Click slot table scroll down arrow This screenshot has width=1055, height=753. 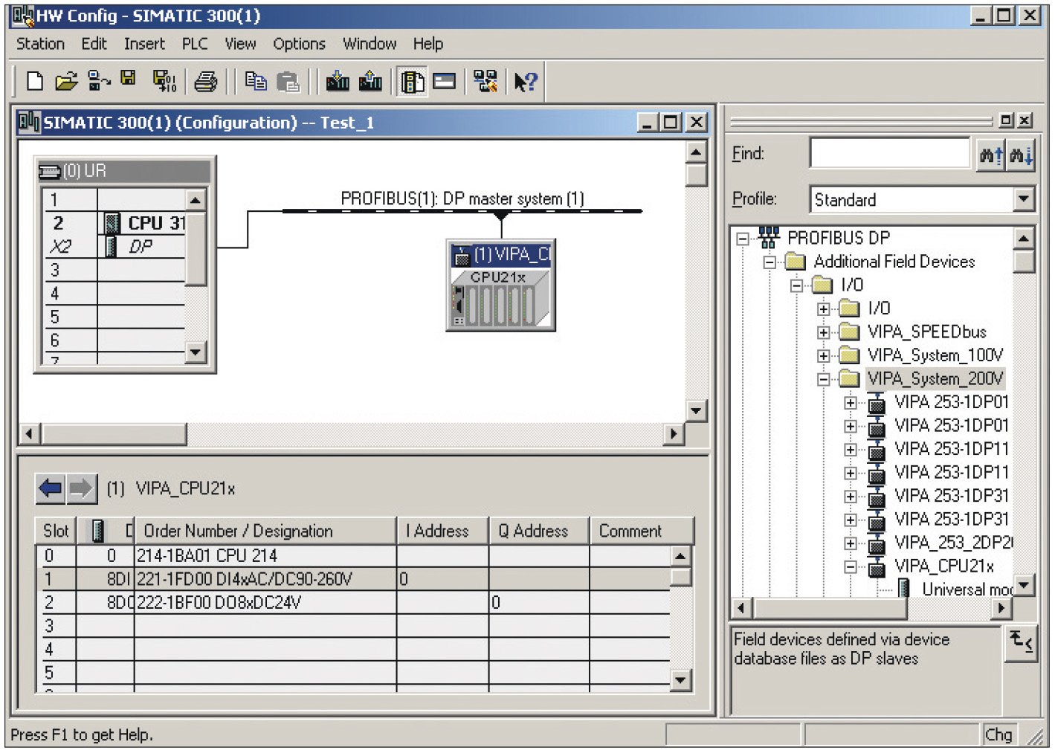coord(681,680)
